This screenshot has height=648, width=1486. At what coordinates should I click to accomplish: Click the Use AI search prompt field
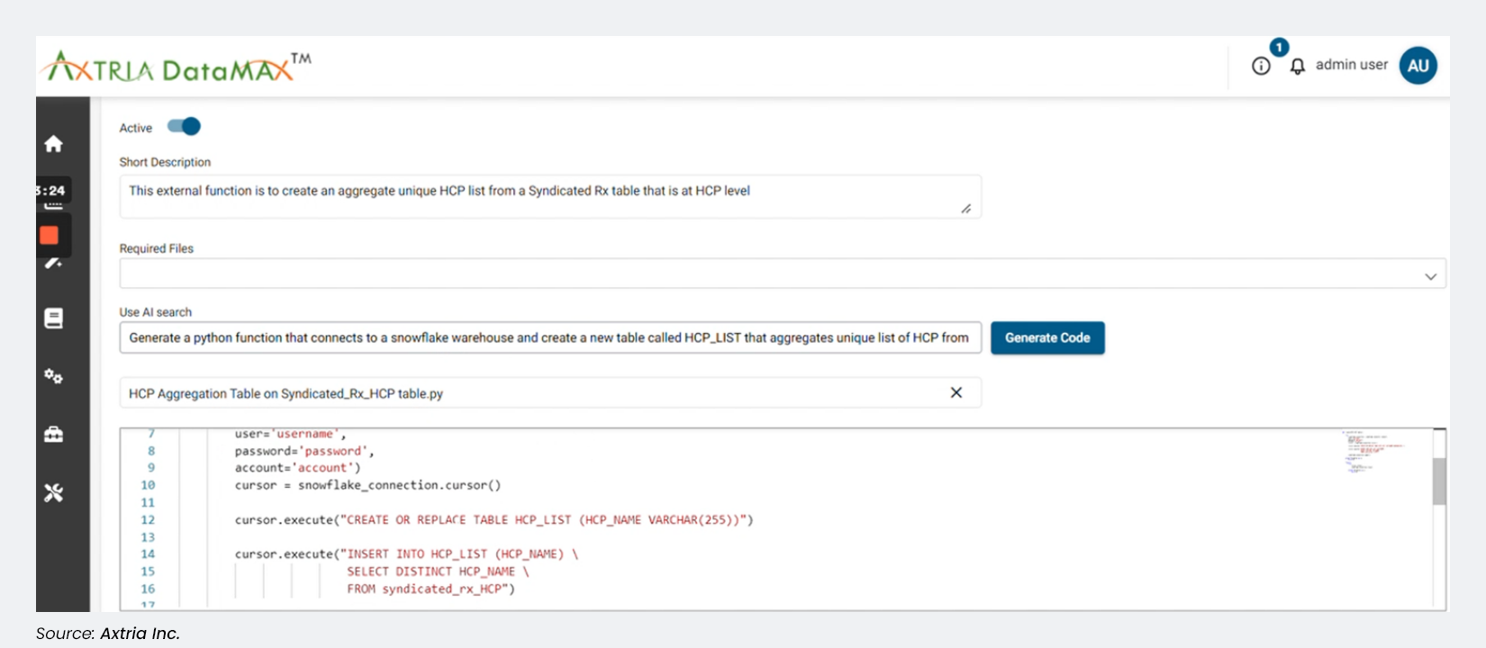click(x=549, y=338)
